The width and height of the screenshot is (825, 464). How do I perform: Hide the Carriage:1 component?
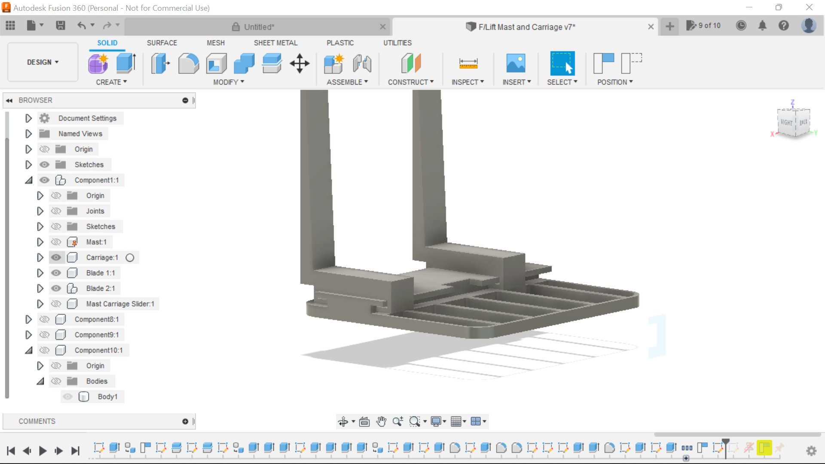click(56, 257)
